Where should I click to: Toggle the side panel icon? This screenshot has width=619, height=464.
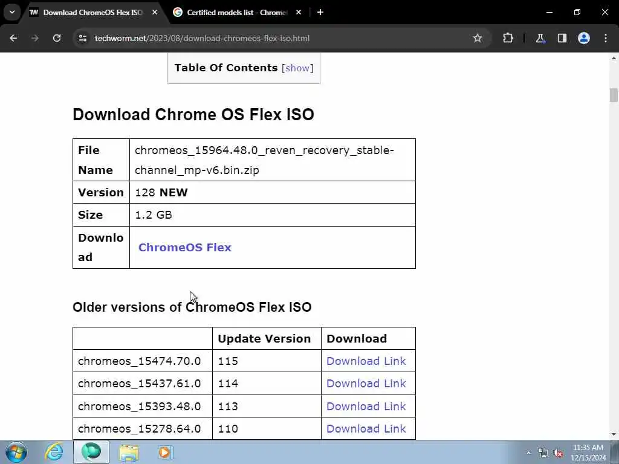coord(562,38)
